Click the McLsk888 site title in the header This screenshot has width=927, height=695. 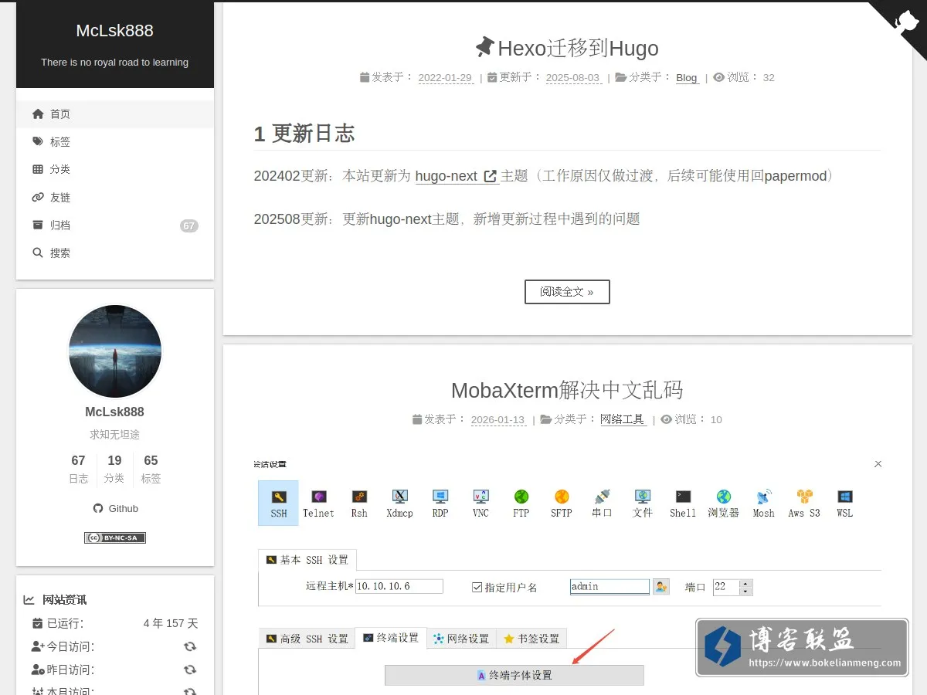pos(114,31)
